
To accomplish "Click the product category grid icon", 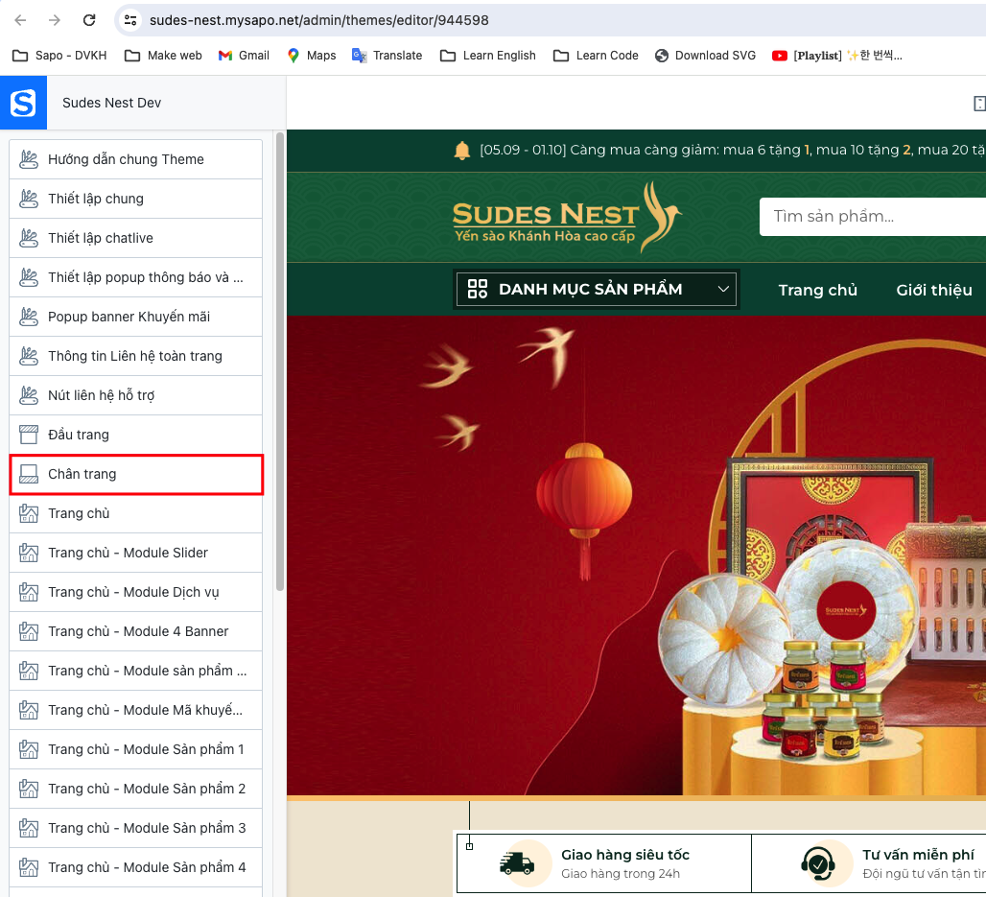I will 478,289.
